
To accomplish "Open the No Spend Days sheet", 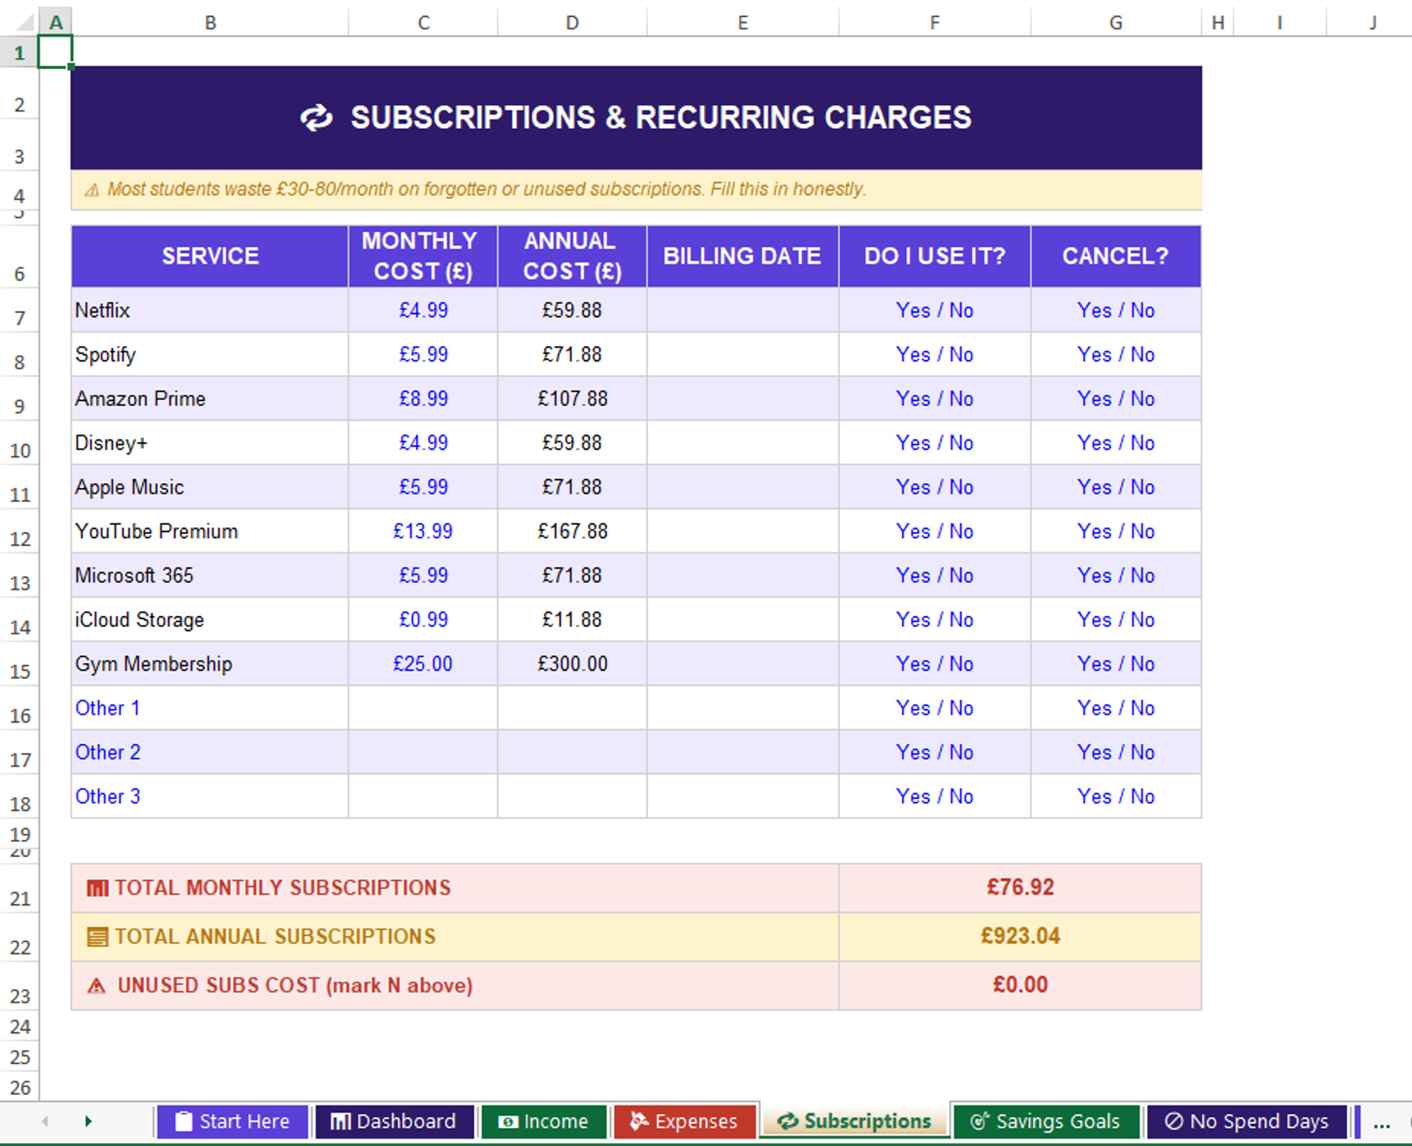I will click(x=1247, y=1121).
